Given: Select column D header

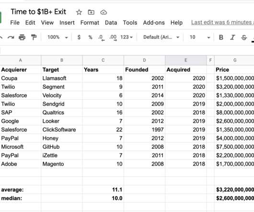Looking at the screenshot, I should point(144,60).
